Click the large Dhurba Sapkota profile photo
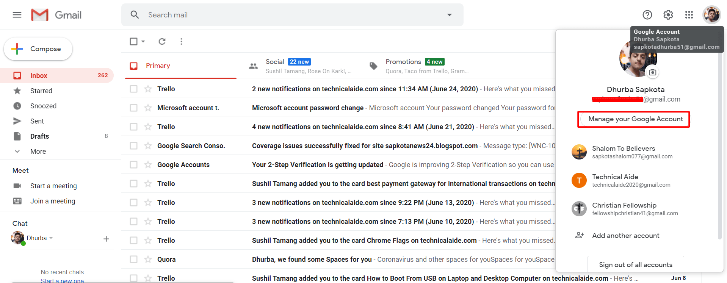Image resolution: width=727 pixels, height=283 pixels. 638,59
